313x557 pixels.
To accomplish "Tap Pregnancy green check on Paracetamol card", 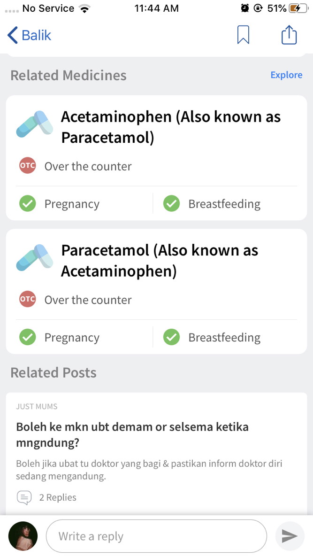I will point(27,337).
